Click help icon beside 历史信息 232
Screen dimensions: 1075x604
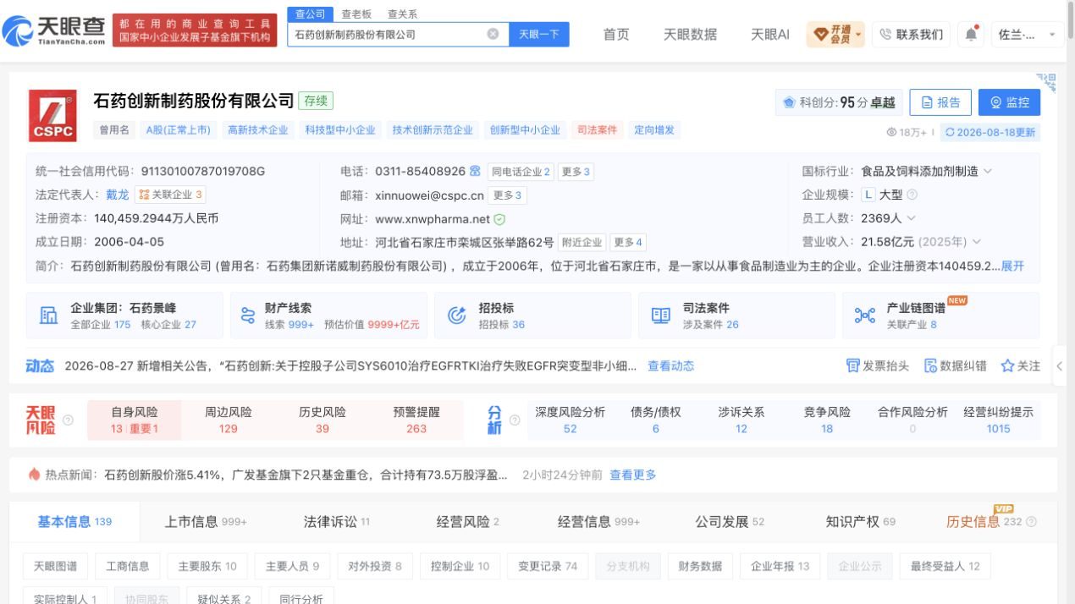(x=1031, y=522)
